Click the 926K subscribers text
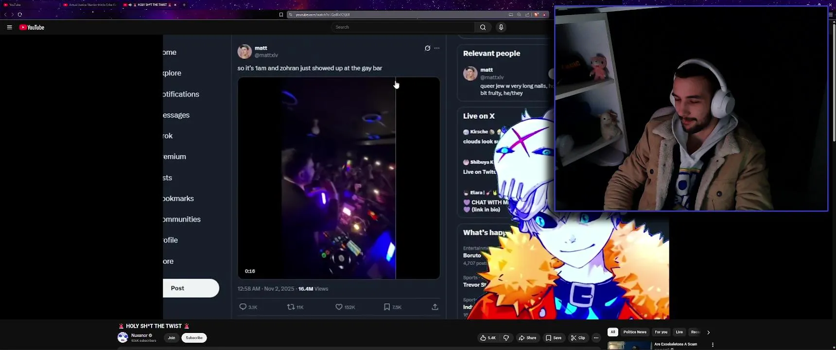Image resolution: width=836 pixels, height=350 pixels. pos(144,341)
